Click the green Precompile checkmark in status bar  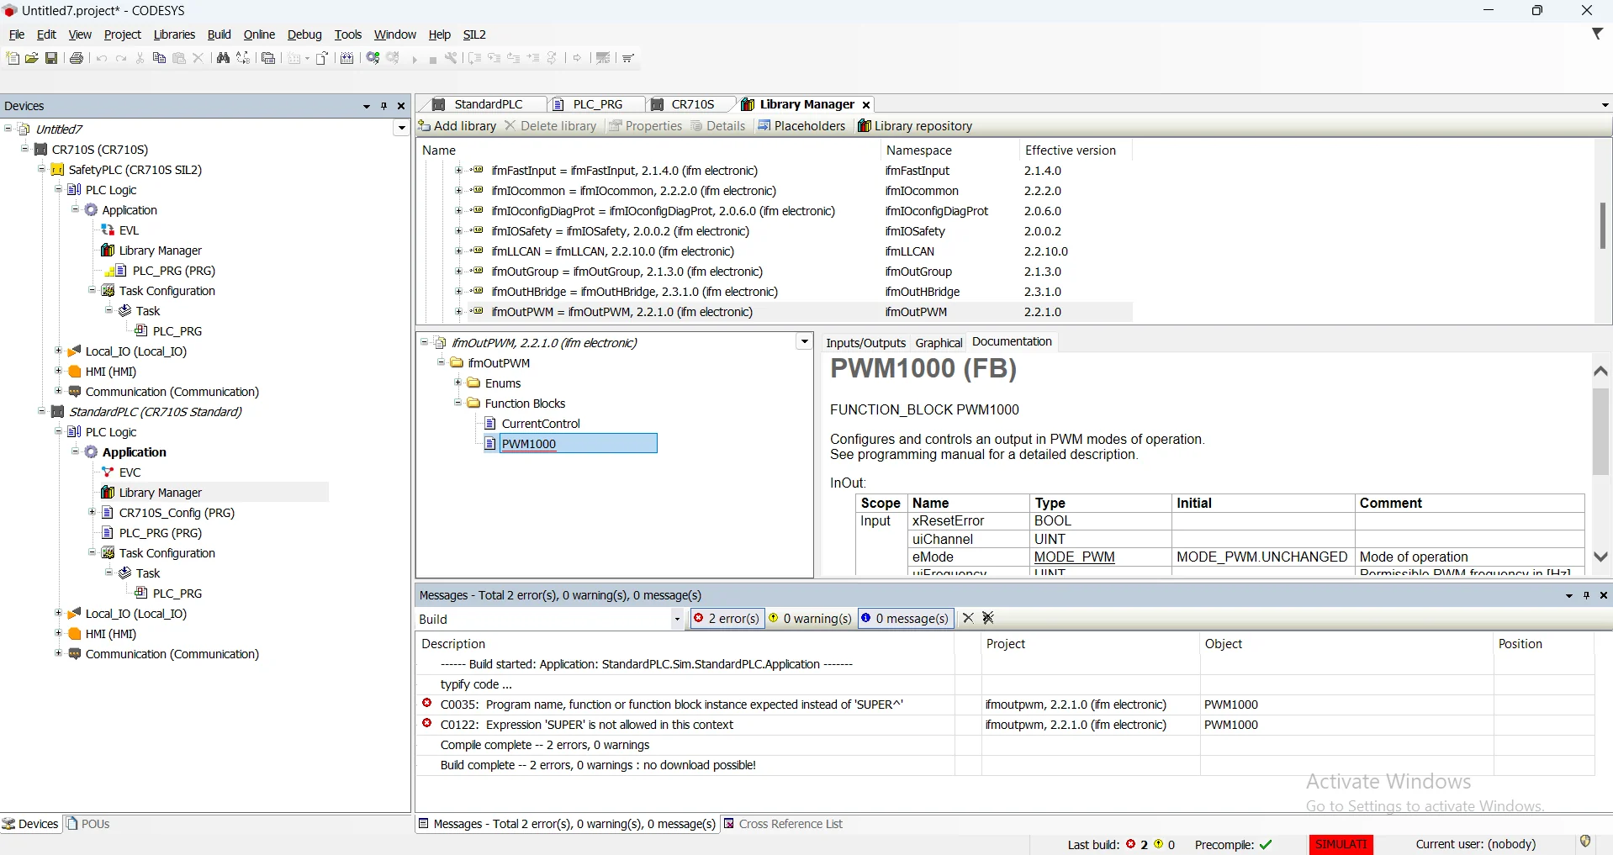tap(1266, 845)
